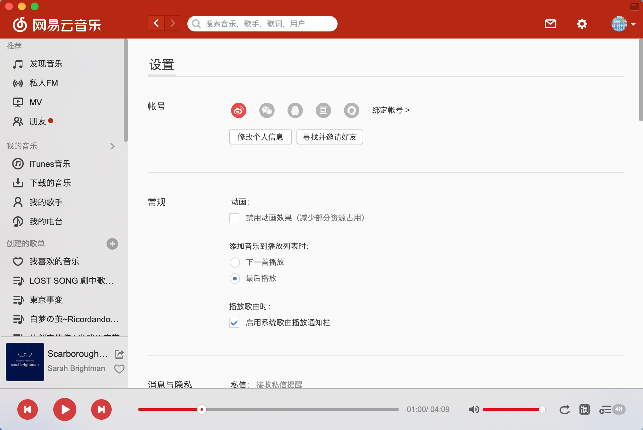643x430 pixels.
Task: Share the current song with share icon
Action: coord(119,354)
